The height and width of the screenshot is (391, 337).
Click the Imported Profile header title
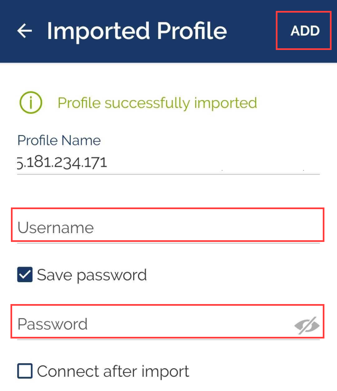point(137,31)
